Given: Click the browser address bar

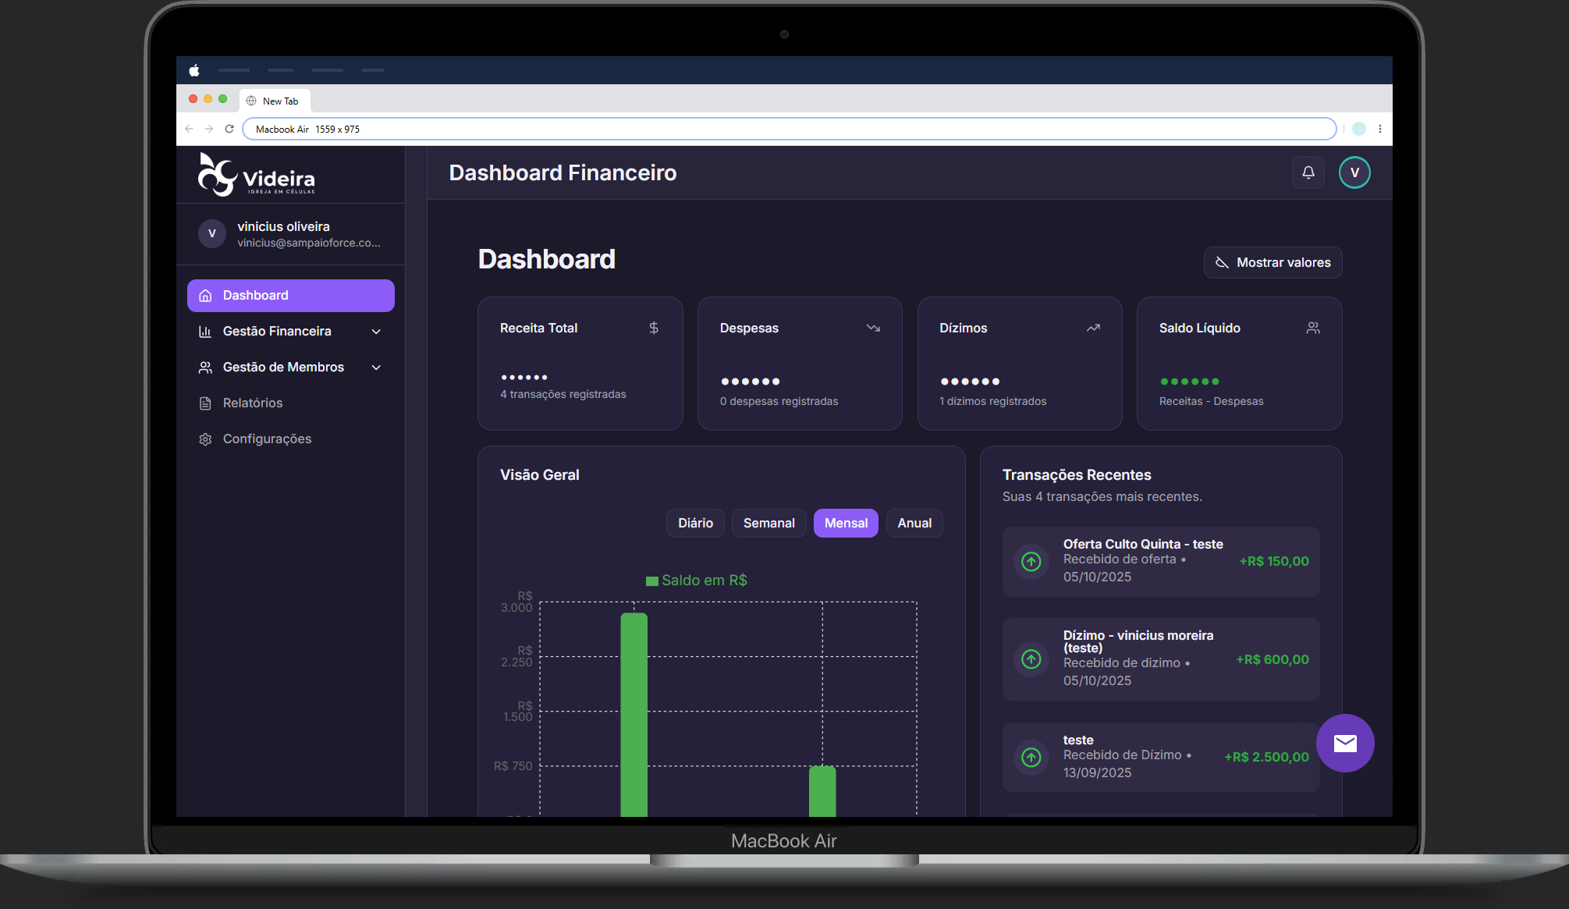Looking at the screenshot, I should pyautogui.click(x=788, y=130).
